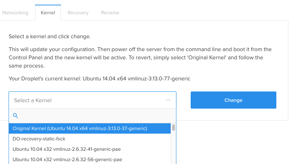Click the kernel list scrollbar thumb
Image resolution: width=301 pixels, height=164 pixels.
point(174,128)
